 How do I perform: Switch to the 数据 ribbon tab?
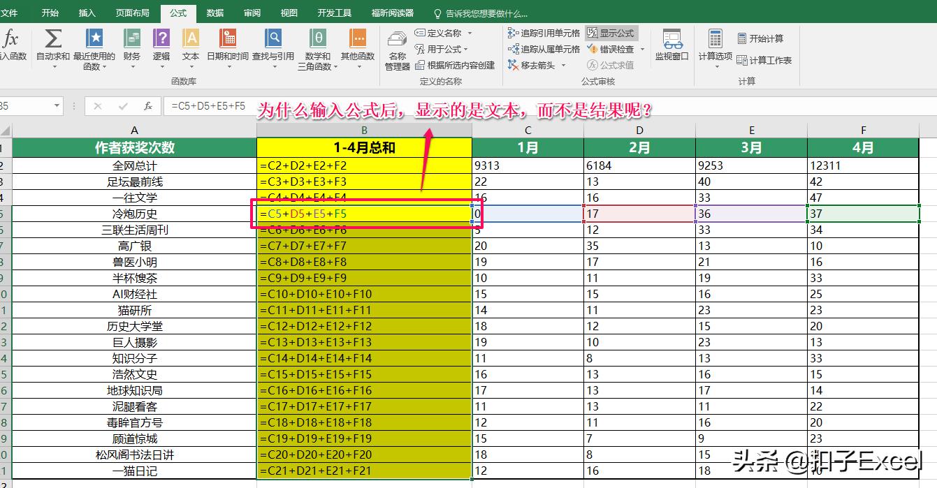point(215,12)
